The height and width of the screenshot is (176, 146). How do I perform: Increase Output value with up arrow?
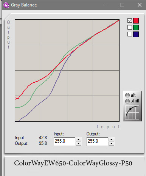[x=111, y=140]
